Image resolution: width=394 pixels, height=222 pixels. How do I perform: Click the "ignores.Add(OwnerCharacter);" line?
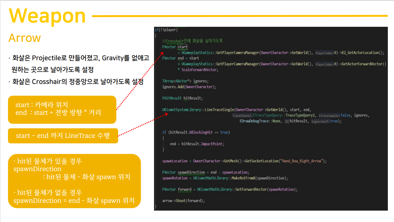tap(189, 87)
